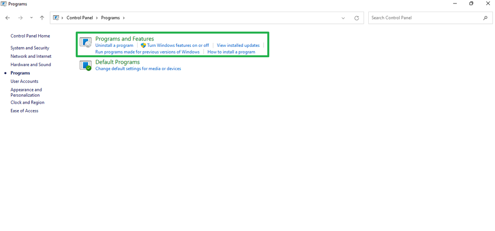Expand chevron after Control Panel breadcrumb

click(x=97, y=18)
